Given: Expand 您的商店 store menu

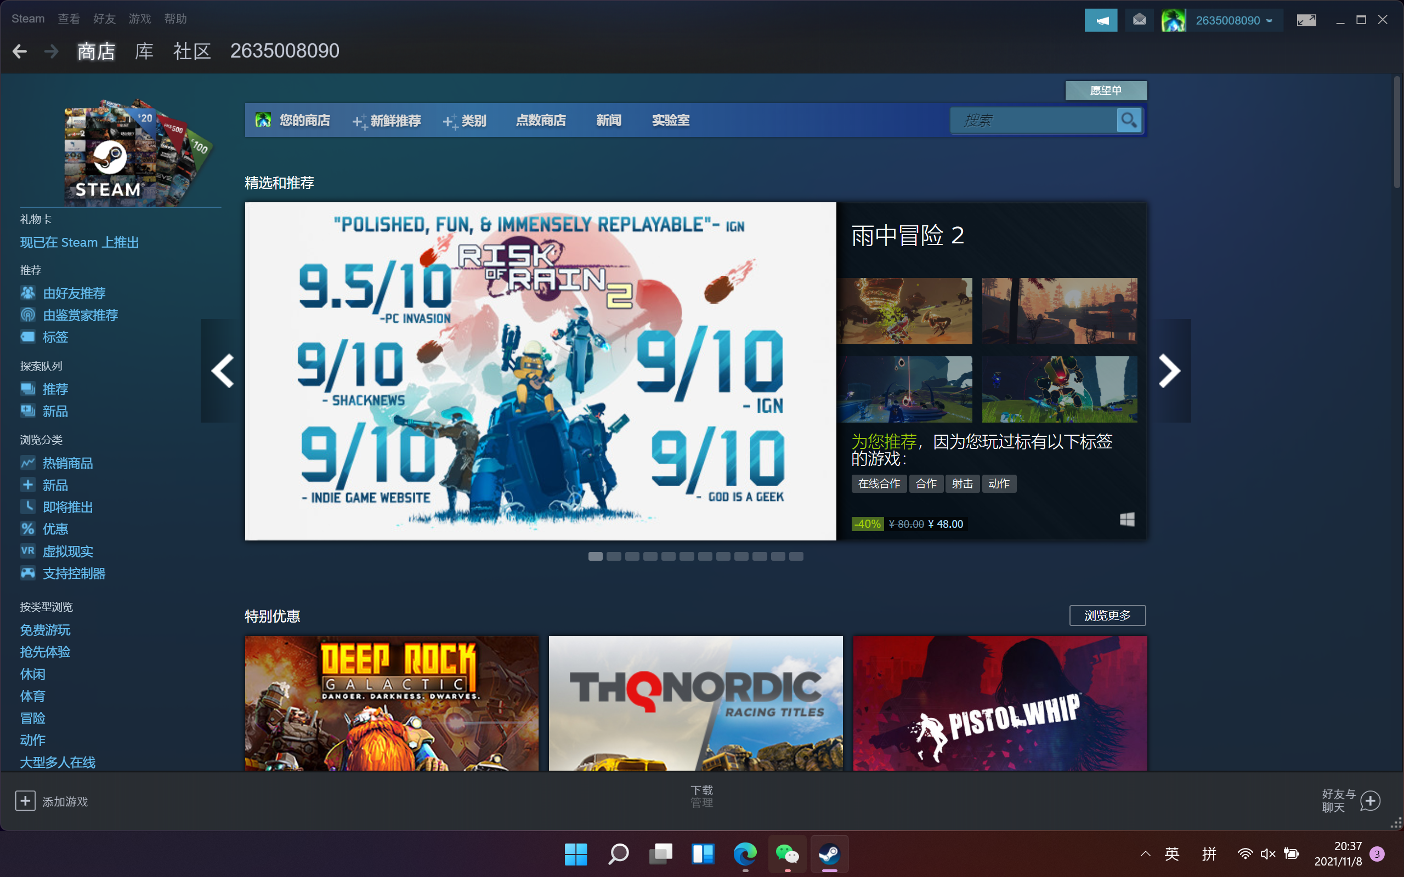Looking at the screenshot, I should click(293, 120).
